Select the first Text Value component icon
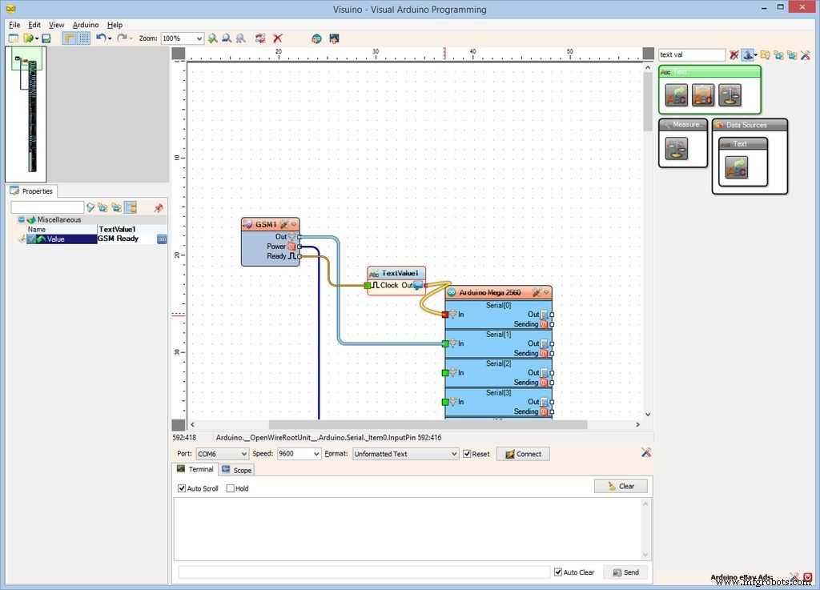820x590 pixels. point(677,95)
